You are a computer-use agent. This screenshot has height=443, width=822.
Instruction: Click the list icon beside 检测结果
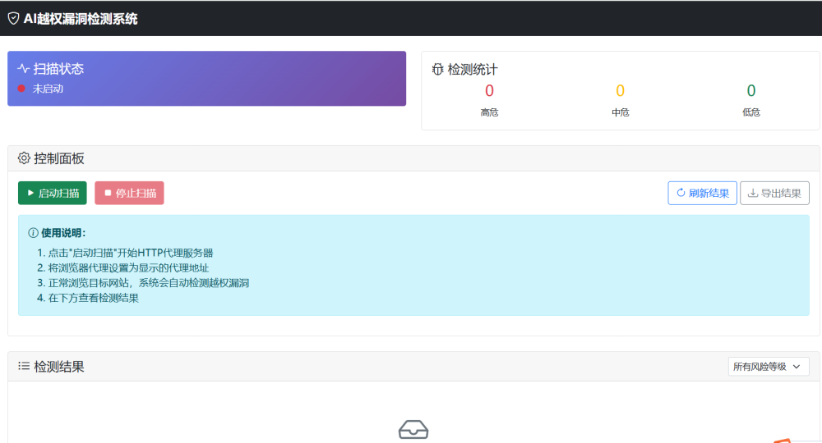(24, 366)
